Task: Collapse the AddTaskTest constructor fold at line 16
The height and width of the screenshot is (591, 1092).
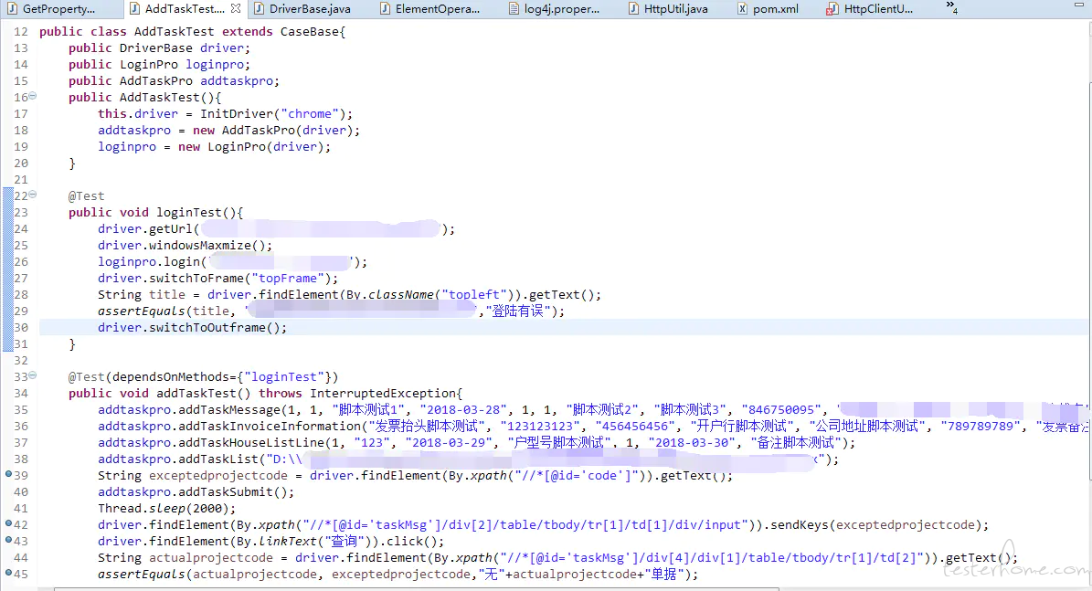Action: coord(33,96)
